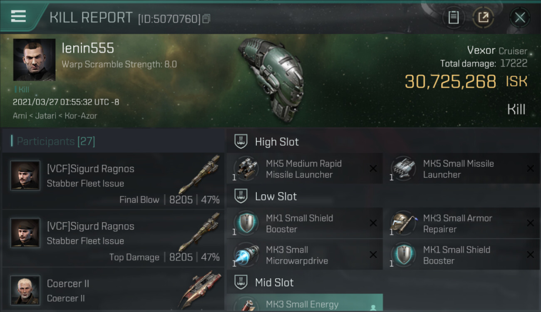Open Final Blow Sigurd Ragnos entry

click(x=113, y=181)
